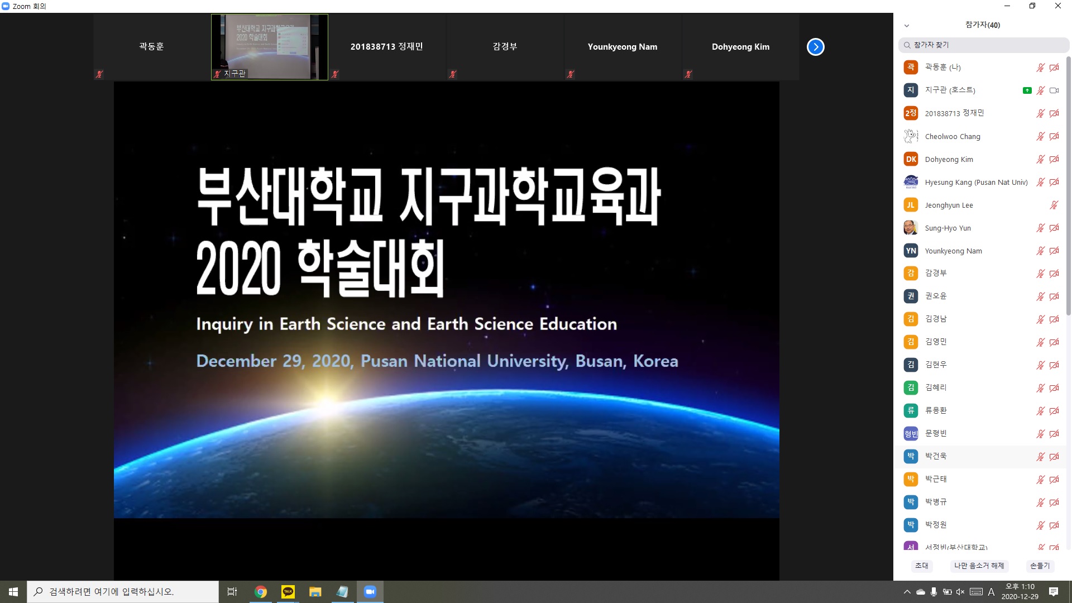Click video-off icon beside Dohyeong Kim in list
1072x603 pixels.
tap(1054, 159)
